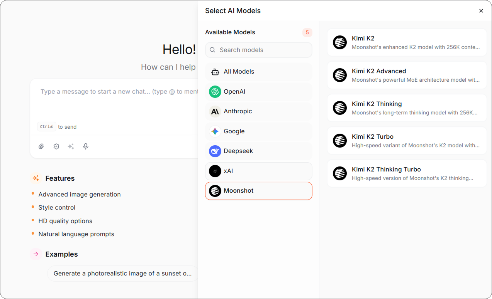
Task: Select the Moonshot provider
Action: 259,191
